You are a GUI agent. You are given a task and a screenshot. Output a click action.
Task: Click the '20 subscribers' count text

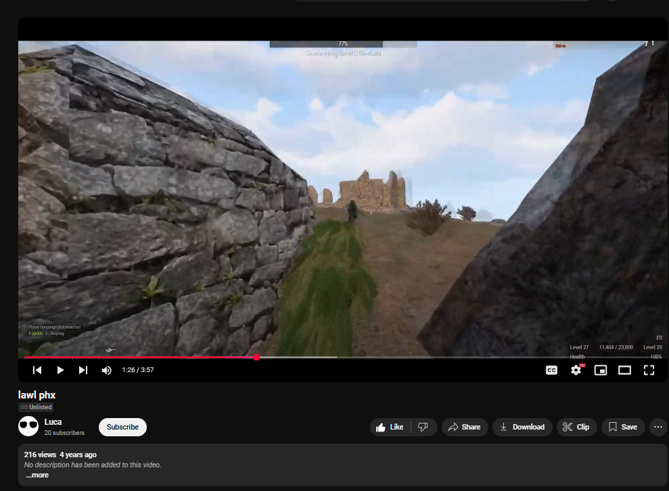point(64,433)
